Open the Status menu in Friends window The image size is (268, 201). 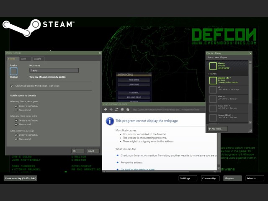click(x=210, y=57)
